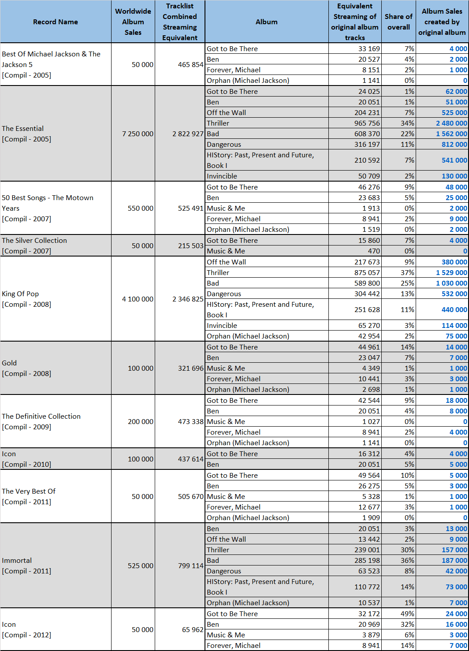Click album sales value "2 480 000"
The width and height of the screenshot is (469, 651).
(452, 123)
